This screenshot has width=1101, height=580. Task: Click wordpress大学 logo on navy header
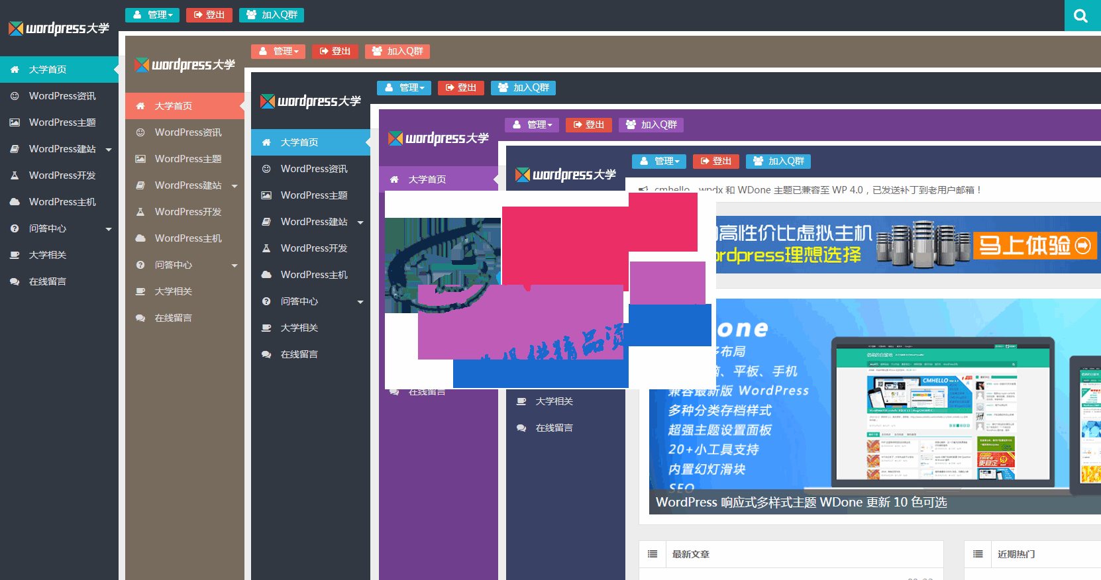pyautogui.click(x=566, y=175)
